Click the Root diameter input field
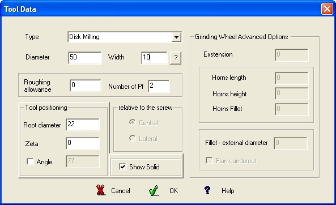Viewport: 336px width, 205px height. pyautogui.click(x=83, y=125)
